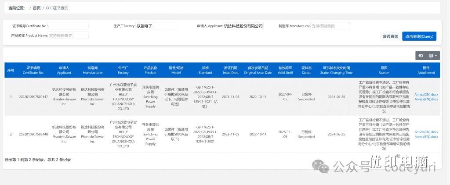Click the Attachment column header
The height and width of the screenshot is (185, 450).
(x=426, y=70)
